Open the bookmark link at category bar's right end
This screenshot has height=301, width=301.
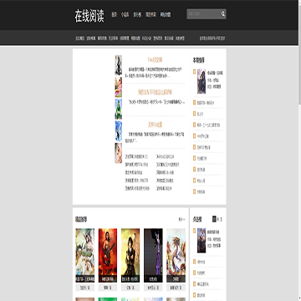(212, 38)
